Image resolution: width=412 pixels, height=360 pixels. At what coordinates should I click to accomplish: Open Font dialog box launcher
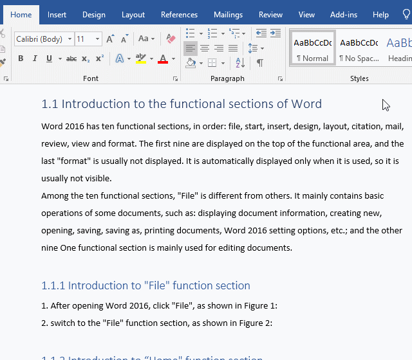coord(175,78)
